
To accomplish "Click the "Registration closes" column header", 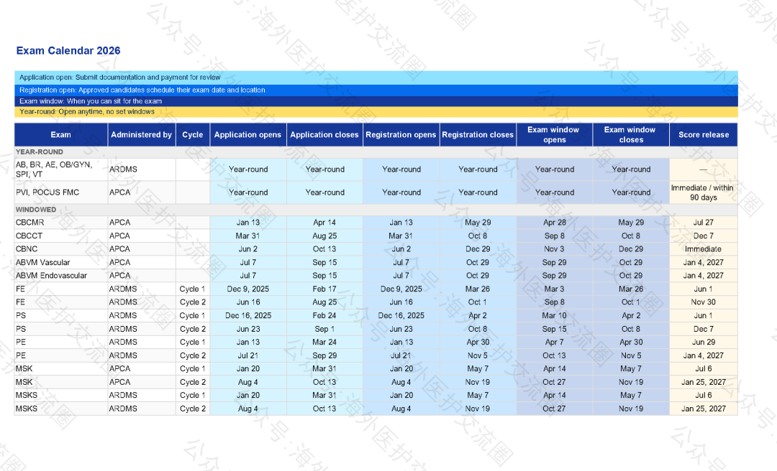I will [x=478, y=134].
